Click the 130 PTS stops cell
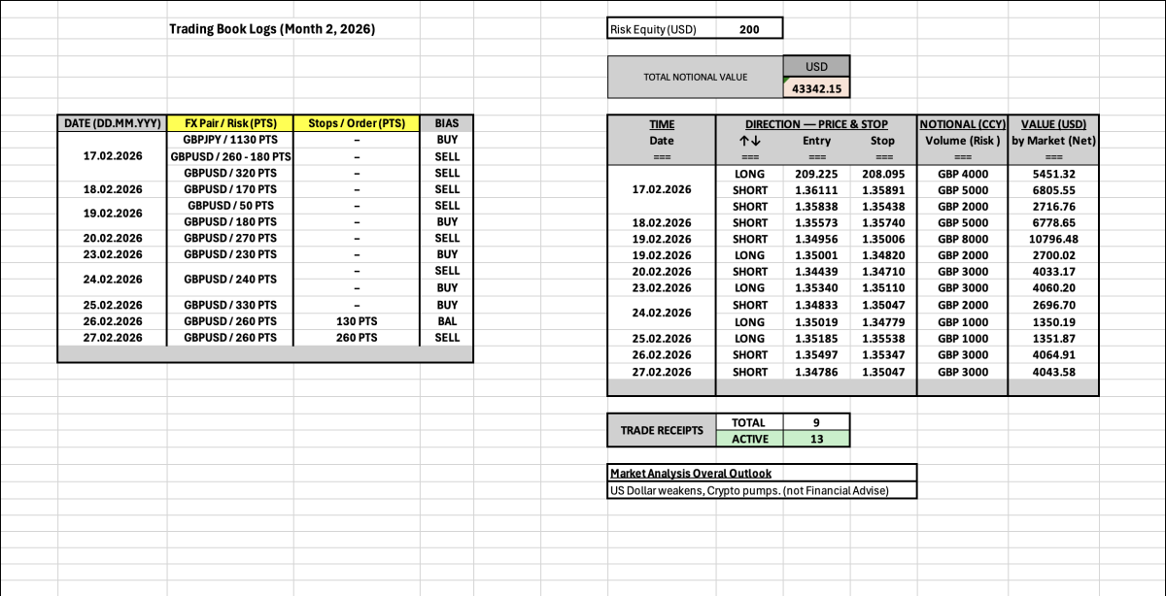 [357, 320]
